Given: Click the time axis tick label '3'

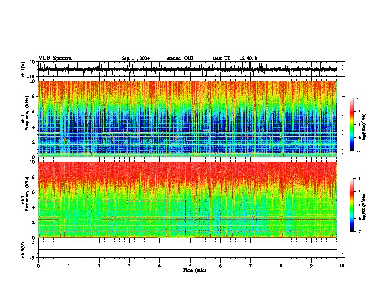Looking at the screenshot, I should 129,266.
